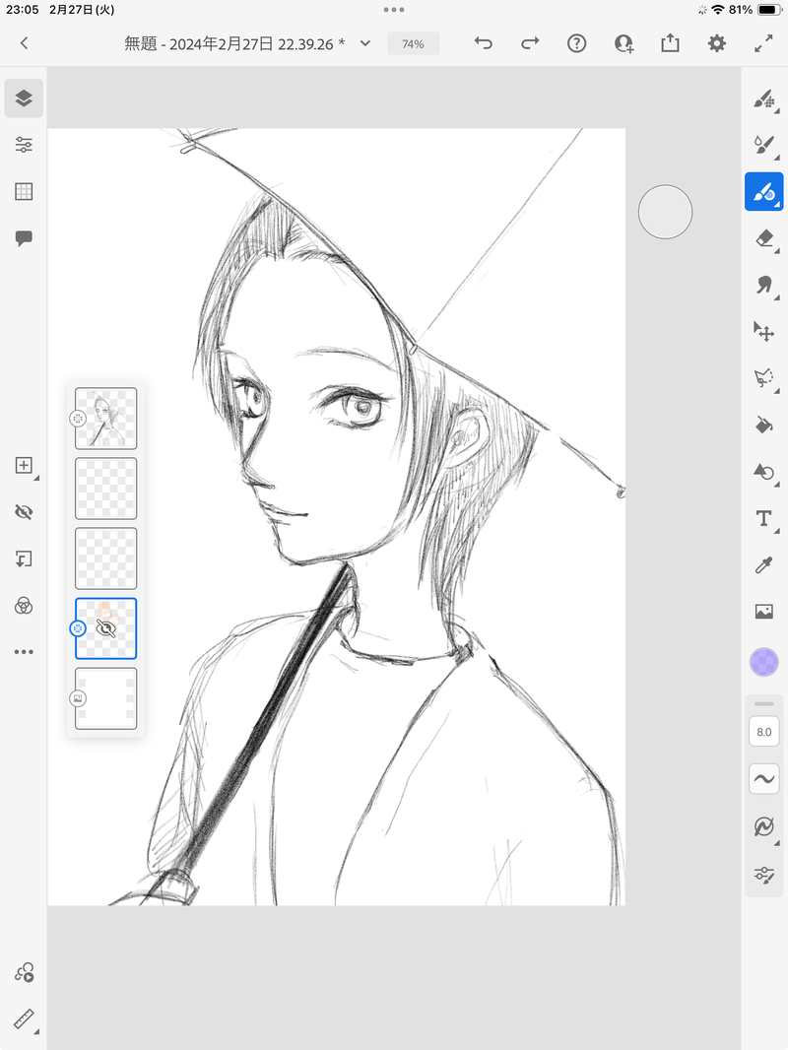Tap the 23:05 clock
This screenshot has height=1050, width=788.
[22, 10]
